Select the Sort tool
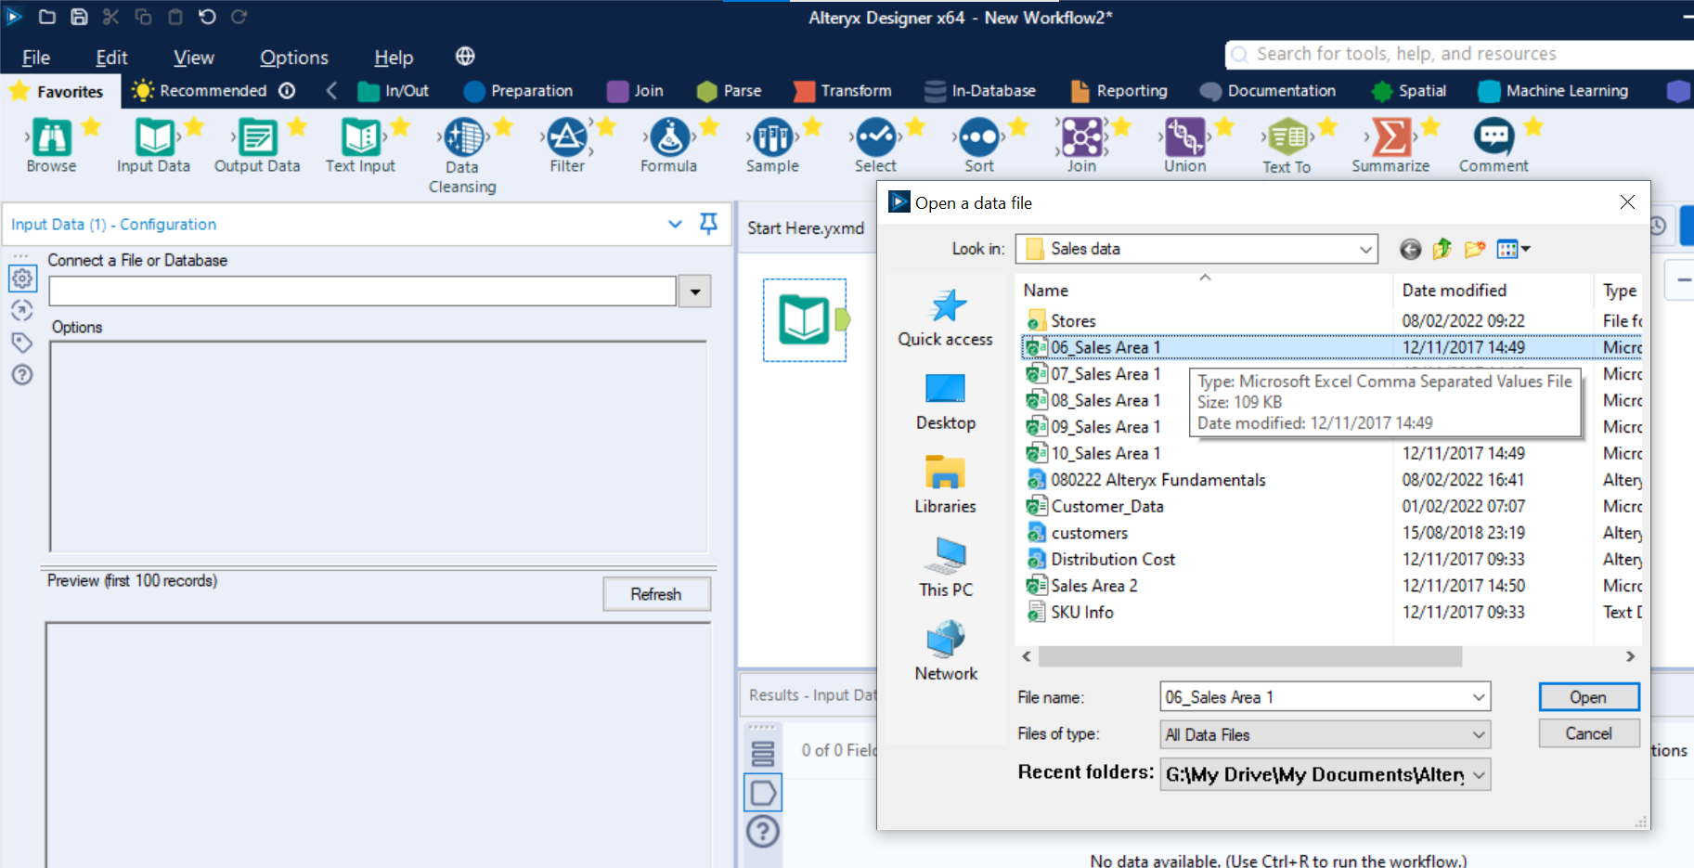The height and width of the screenshot is (868, 1694). click(x=979, y=137)
